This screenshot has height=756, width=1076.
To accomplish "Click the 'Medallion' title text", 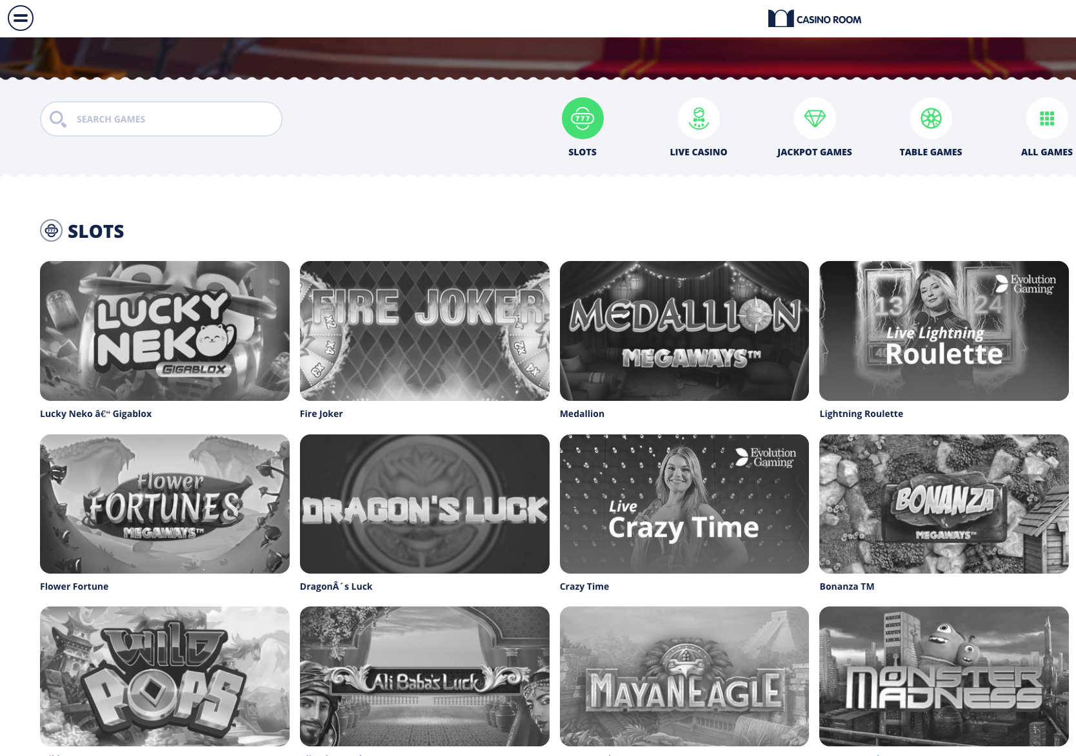I will tap(582, 414).
